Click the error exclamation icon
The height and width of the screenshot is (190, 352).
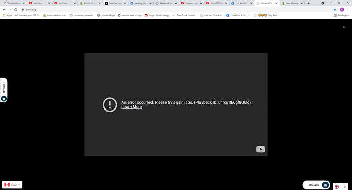[110, 104]
